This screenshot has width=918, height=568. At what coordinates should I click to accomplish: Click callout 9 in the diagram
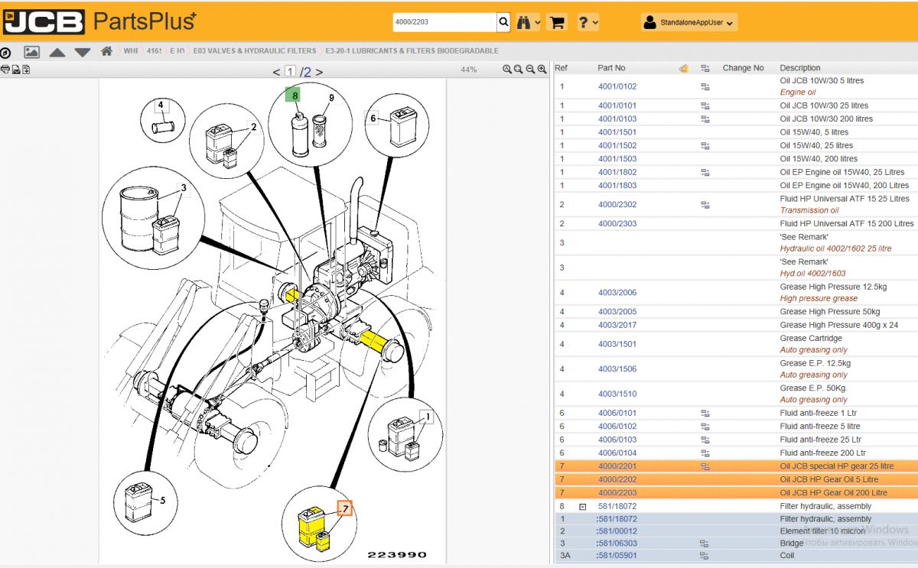331,98
